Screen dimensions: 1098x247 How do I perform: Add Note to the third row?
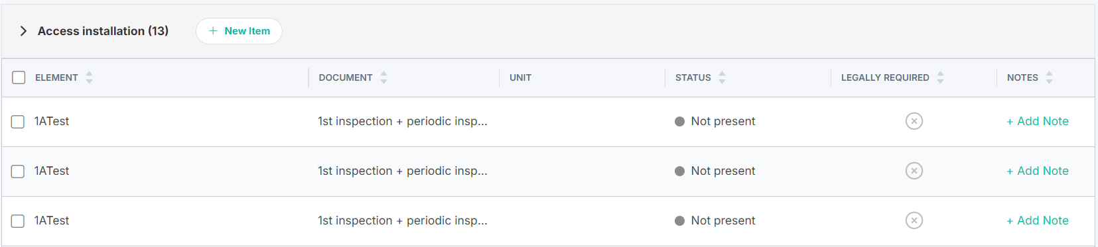[1038, 221]
